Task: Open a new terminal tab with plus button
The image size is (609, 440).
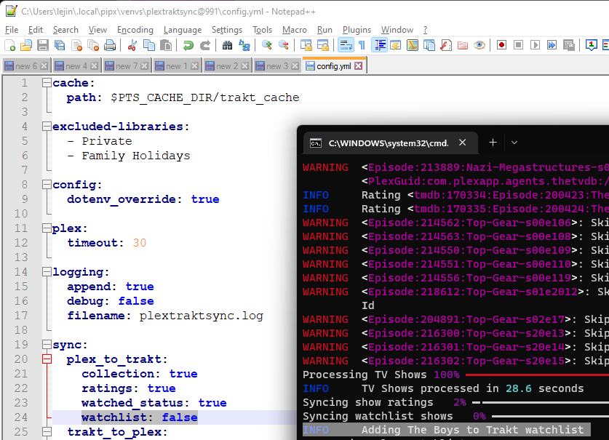Action: click(x=492, y=143)
